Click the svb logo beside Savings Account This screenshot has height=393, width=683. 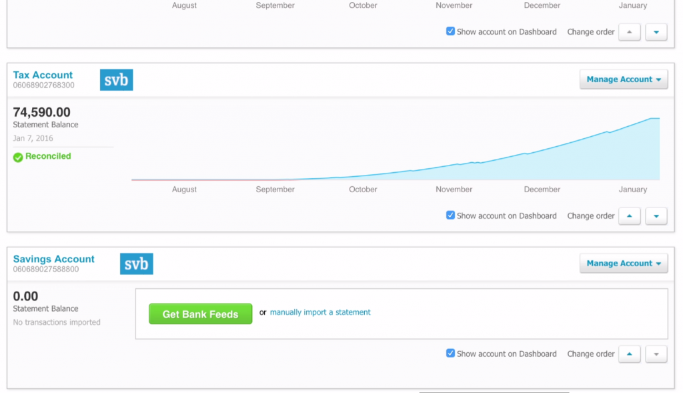pyautogui.click(x=136, y=264)
